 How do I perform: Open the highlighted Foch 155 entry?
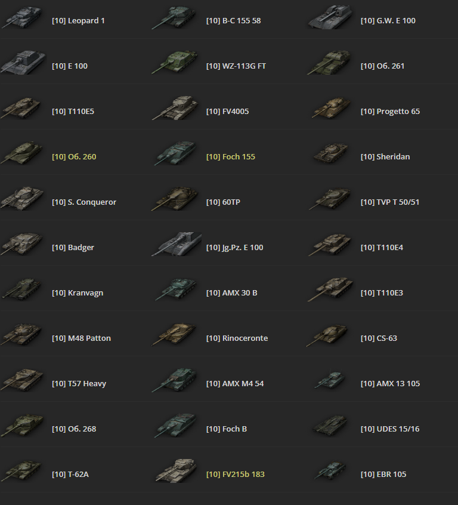click(x=231, y=157)
